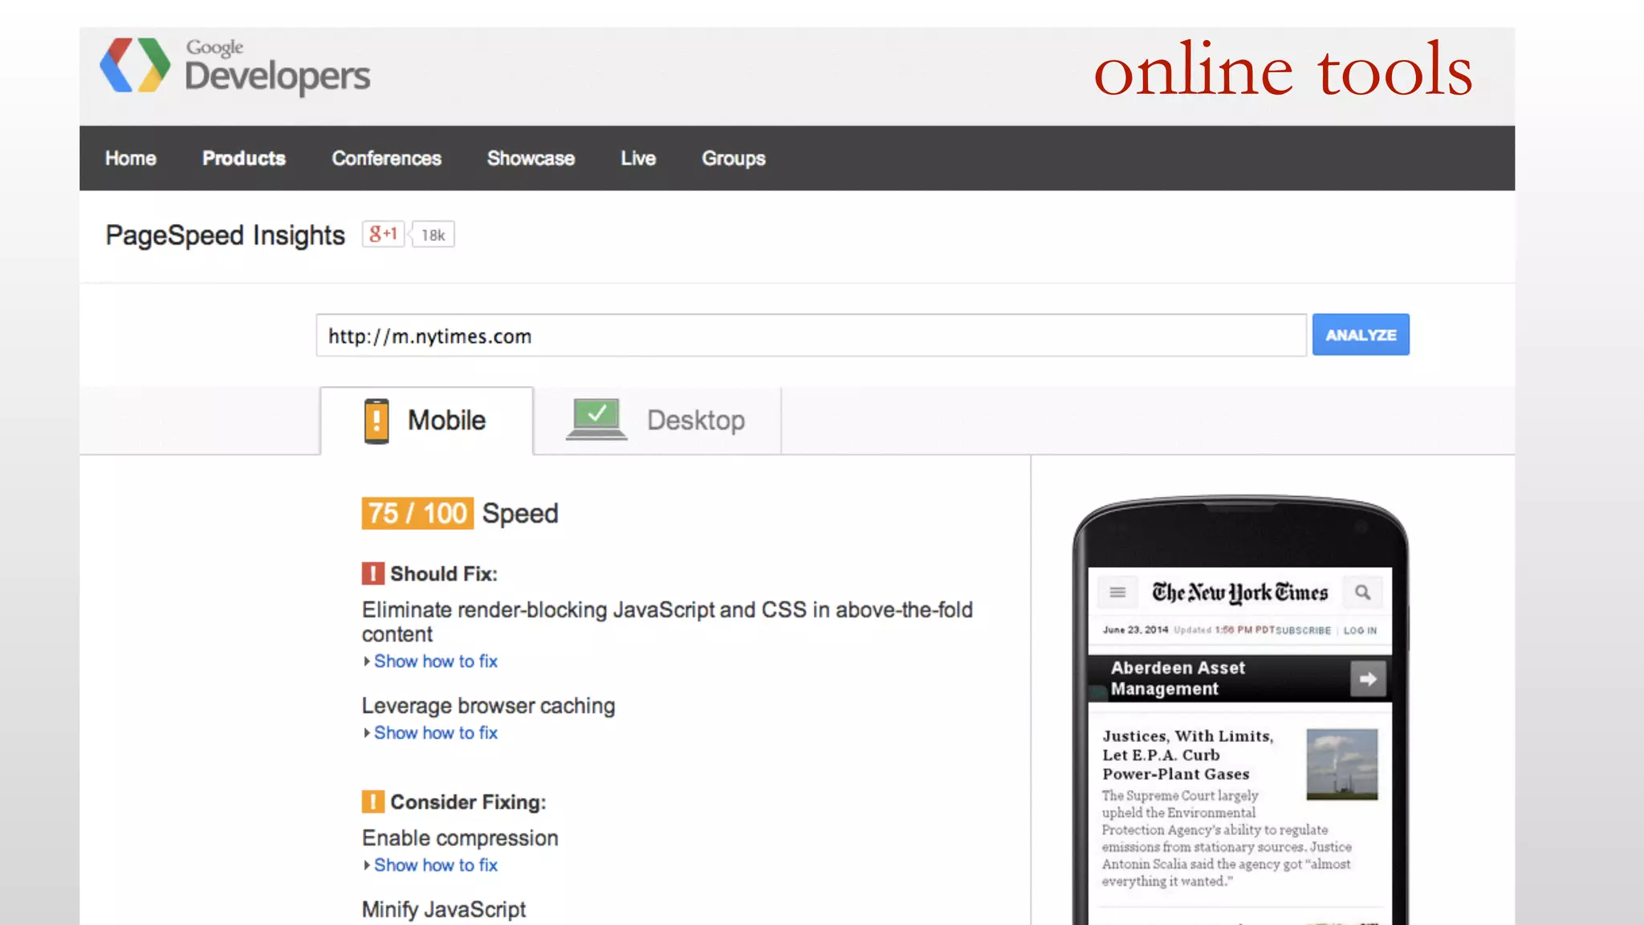Click the 75 / 100 speed score badge
Screen dimensions: 1644x925
pyautogui.click(x=417, y=513)
